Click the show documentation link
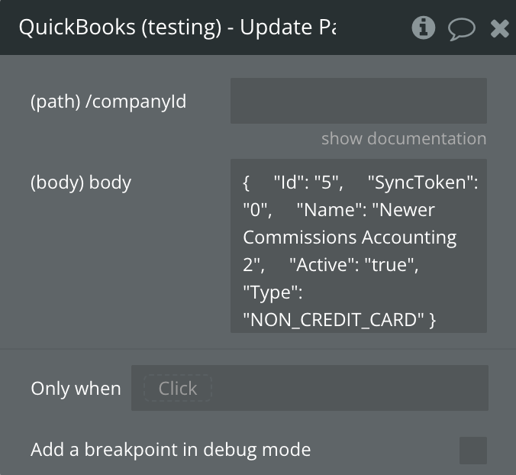 pos(403,138)
